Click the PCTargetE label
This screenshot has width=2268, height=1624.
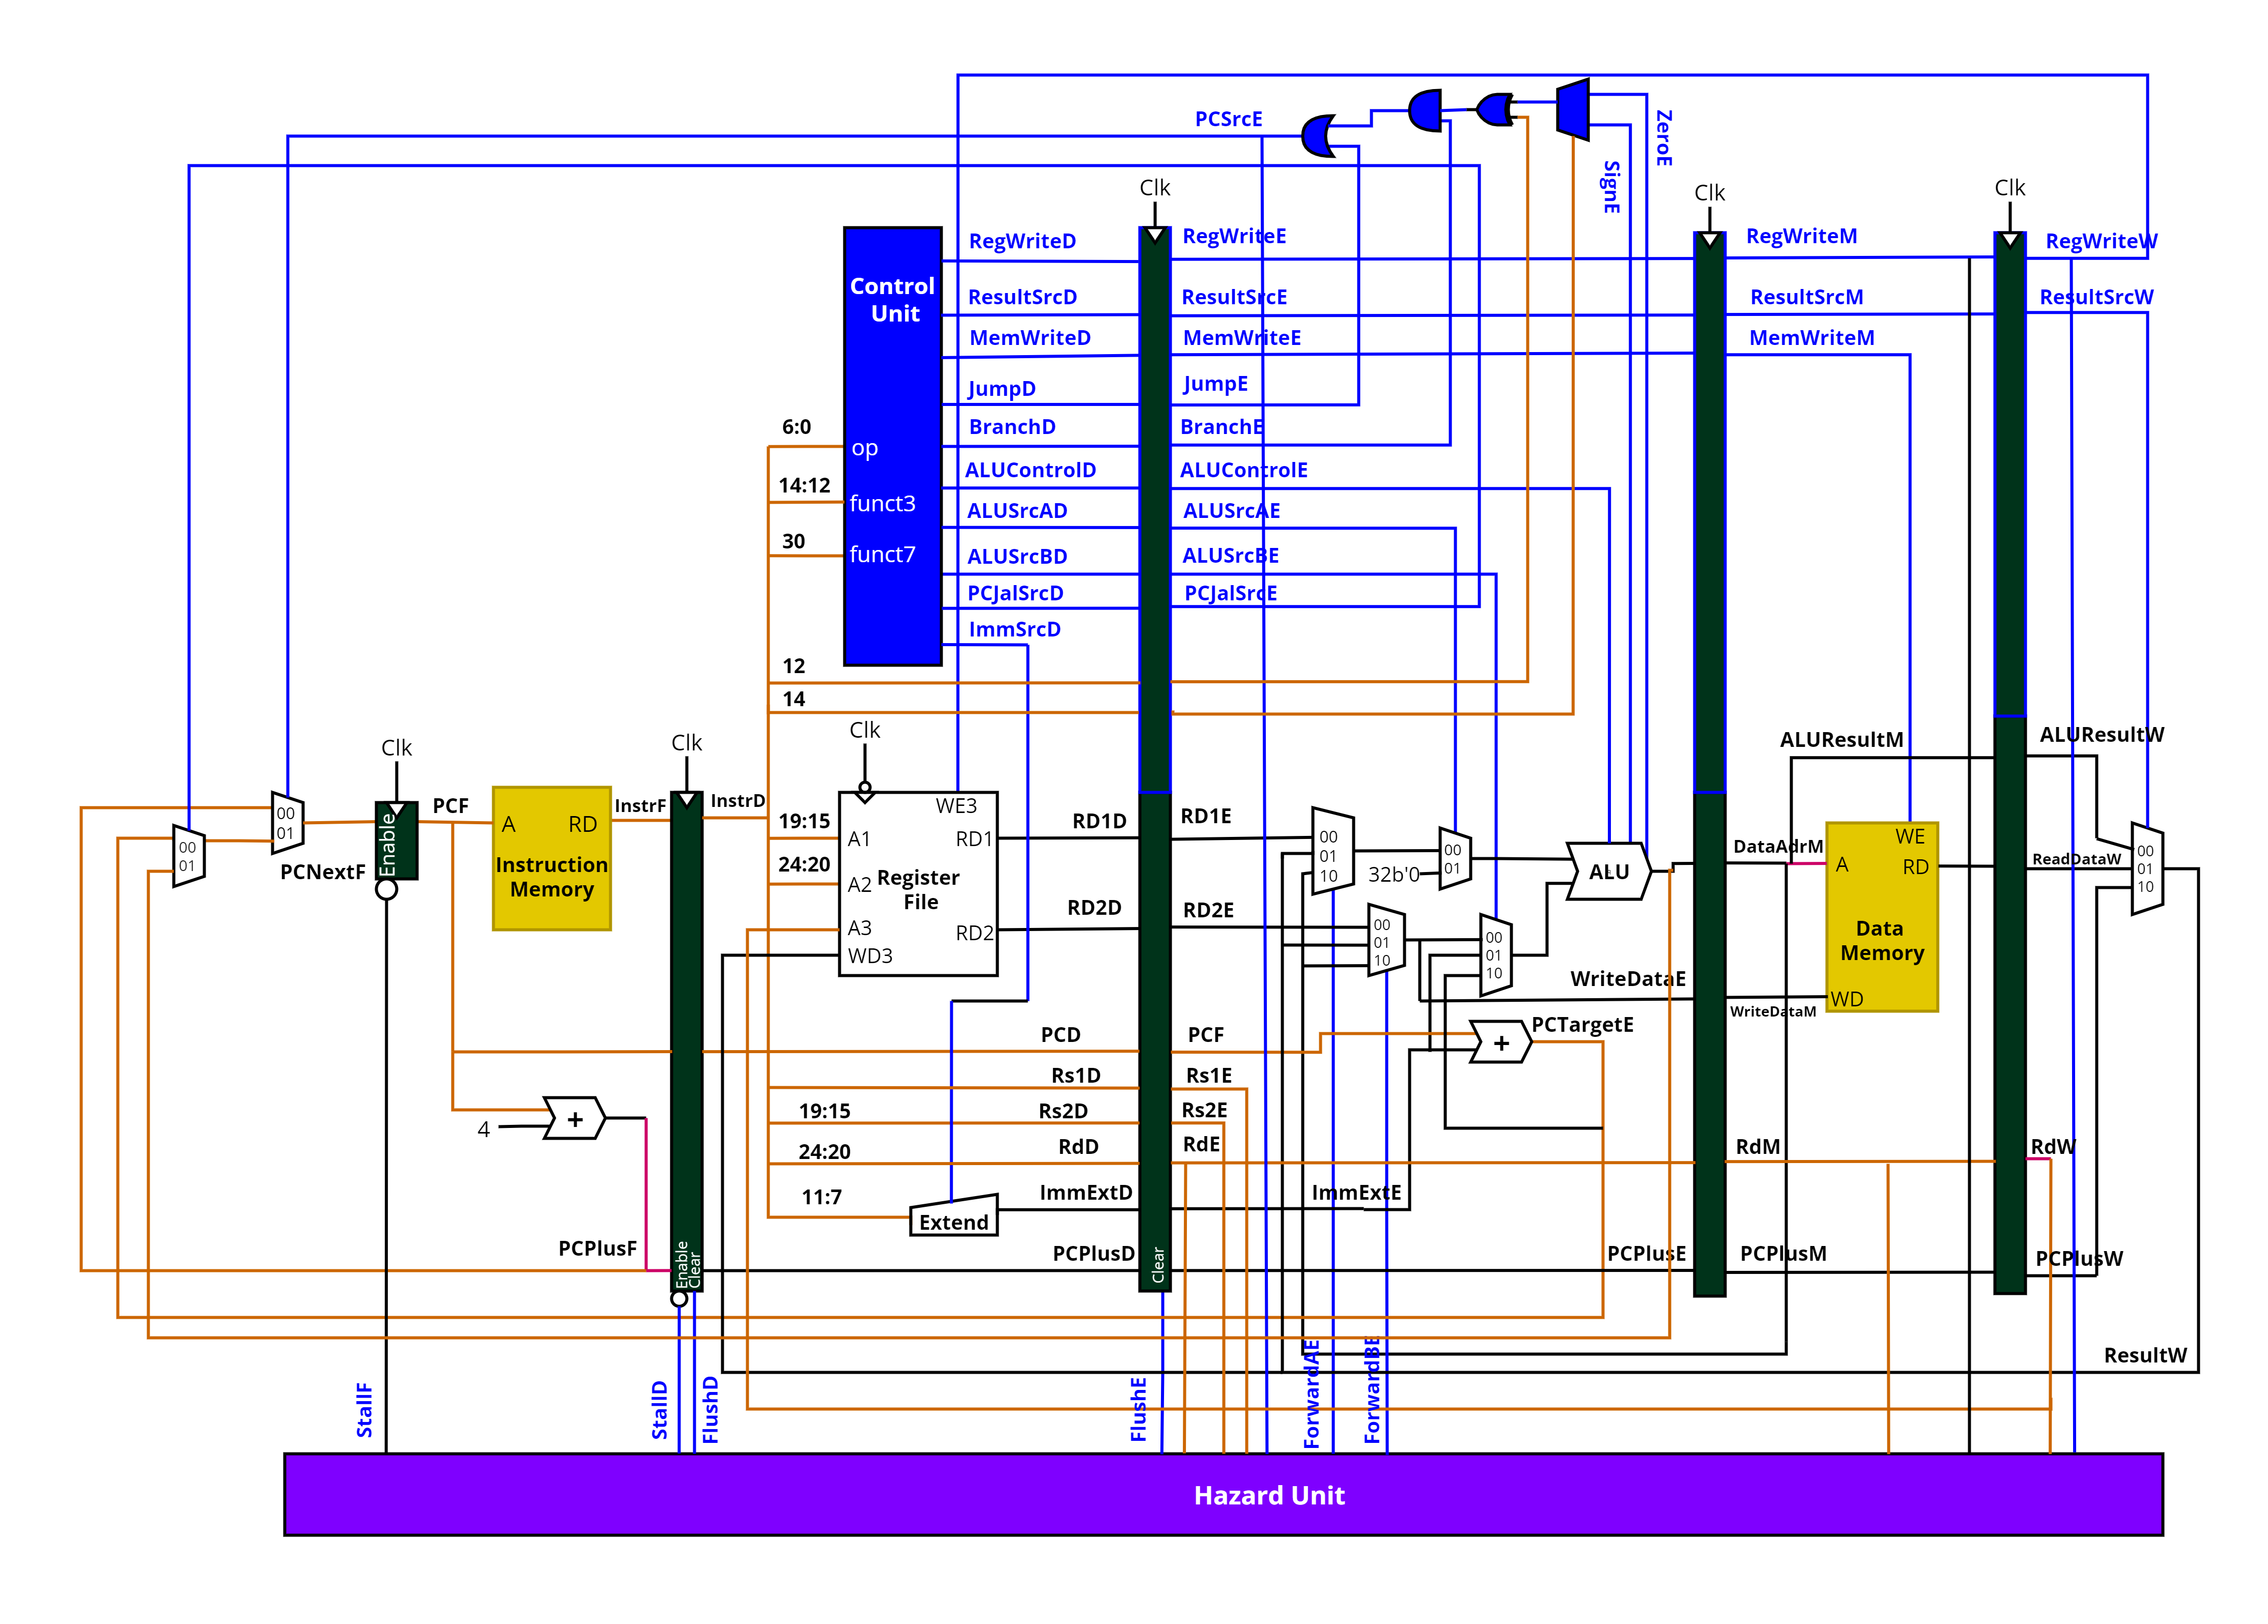1582,1024
